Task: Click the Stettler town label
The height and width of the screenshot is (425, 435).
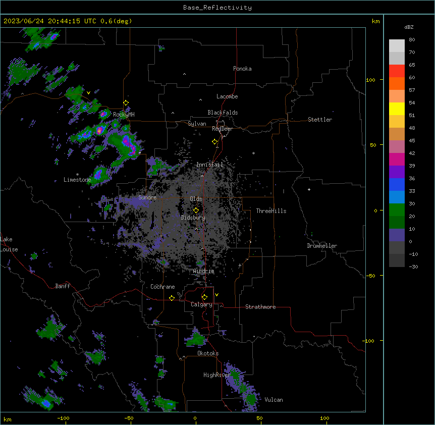Action: point(320,120)
